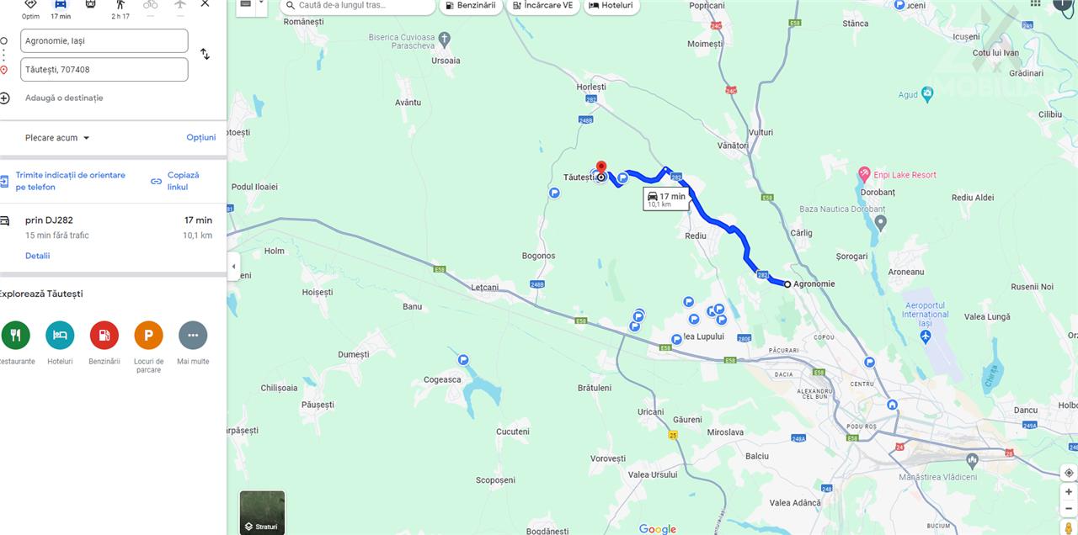Filter map by Hoteluri chip
Viewport: 1078px width, 535px height.
pos(611,6)
